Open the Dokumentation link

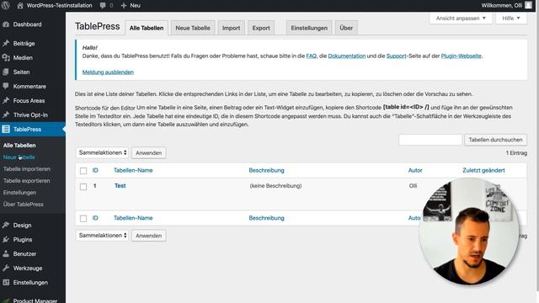tap(346, 56)
